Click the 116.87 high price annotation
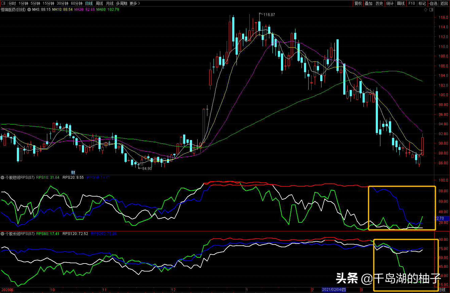The height and width of the screenshot is (293, 450). point(269,15)
